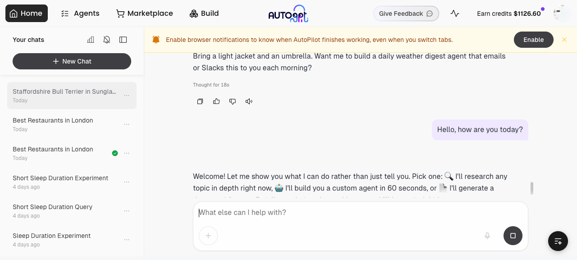Collapse the chats sidebar panel icon

[123, 40]
